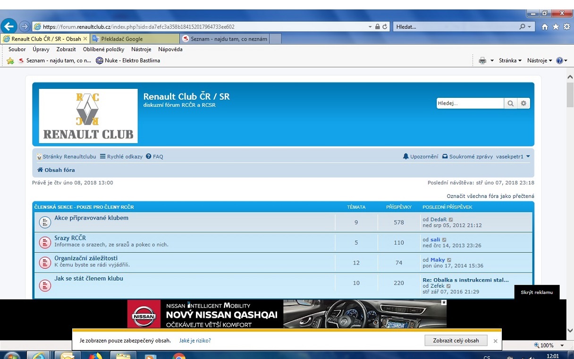
Task: Open the Nástroje command bar dropdown
Action: pos(540,60)
